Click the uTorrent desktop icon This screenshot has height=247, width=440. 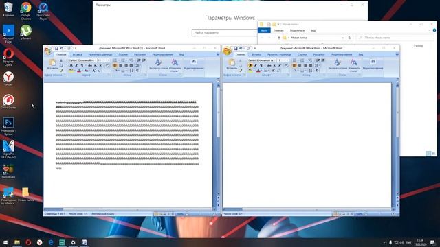(26, 32)
